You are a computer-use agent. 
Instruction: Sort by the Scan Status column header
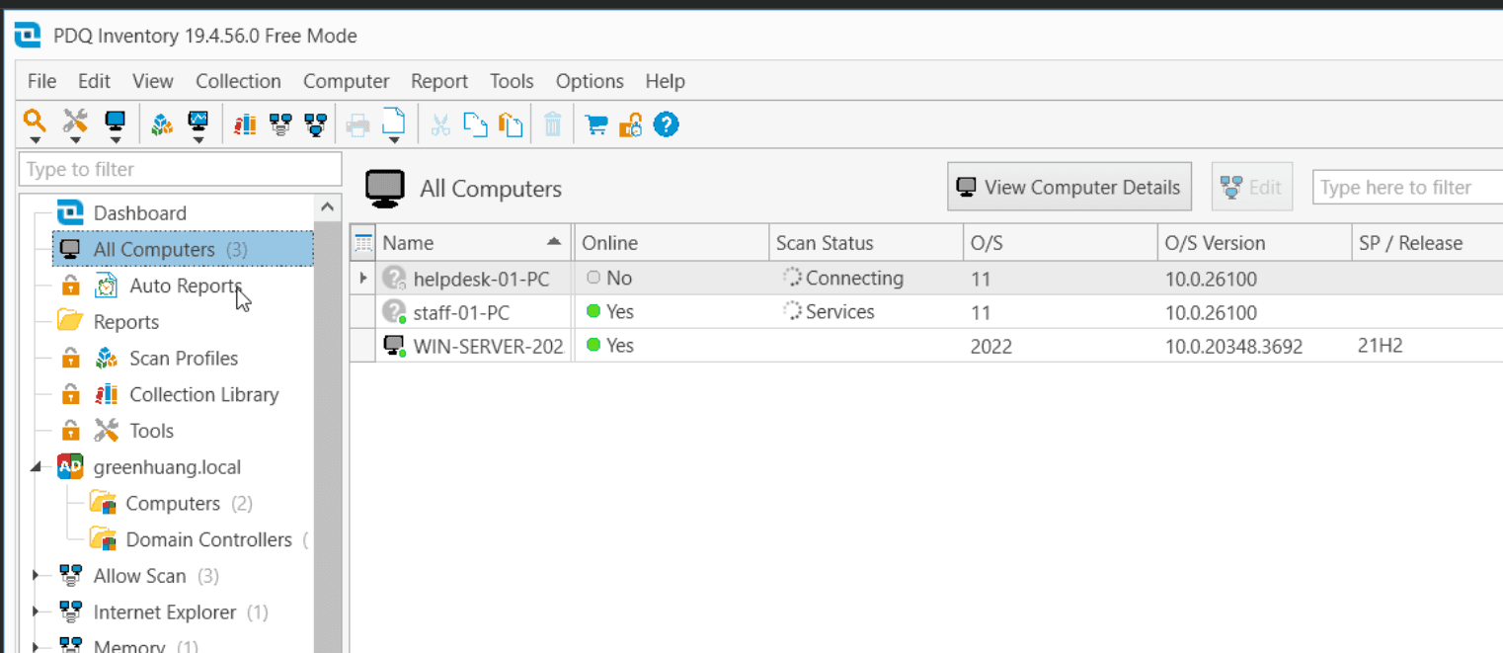865,243
